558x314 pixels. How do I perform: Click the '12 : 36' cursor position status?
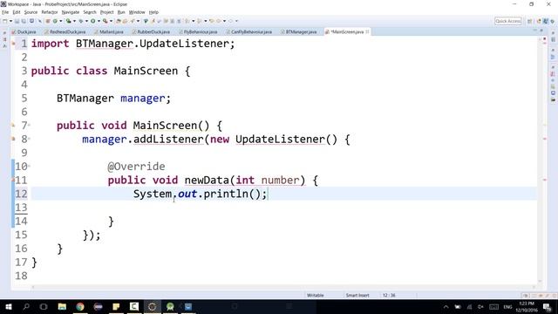pos(389,295)
